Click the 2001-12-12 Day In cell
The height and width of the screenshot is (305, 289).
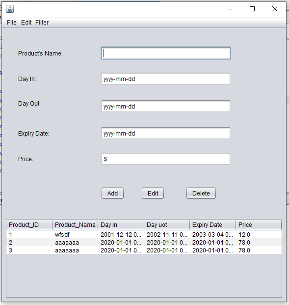(121, 235)
